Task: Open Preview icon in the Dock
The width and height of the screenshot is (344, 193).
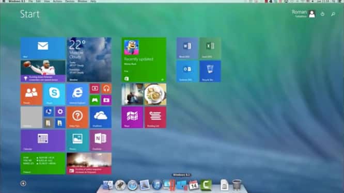Action: tap(145, 185)
